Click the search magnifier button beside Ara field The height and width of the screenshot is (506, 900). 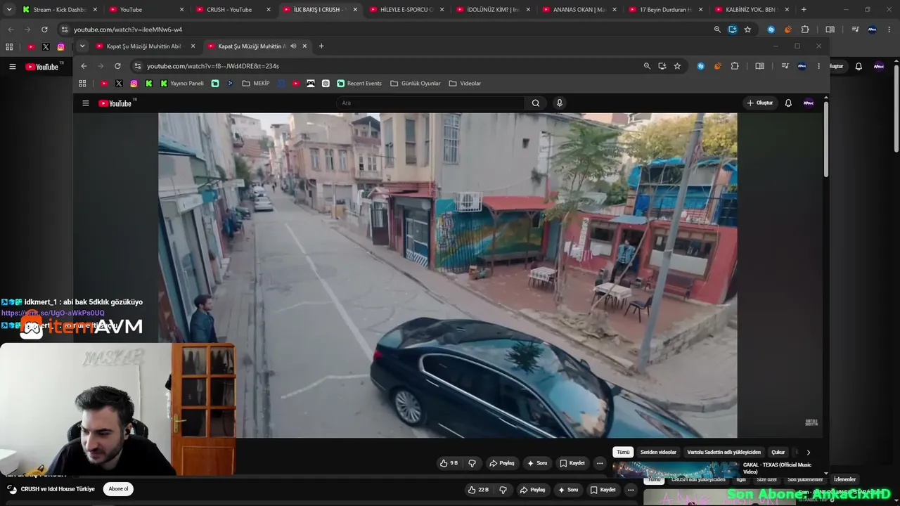[x=536, y=103]
